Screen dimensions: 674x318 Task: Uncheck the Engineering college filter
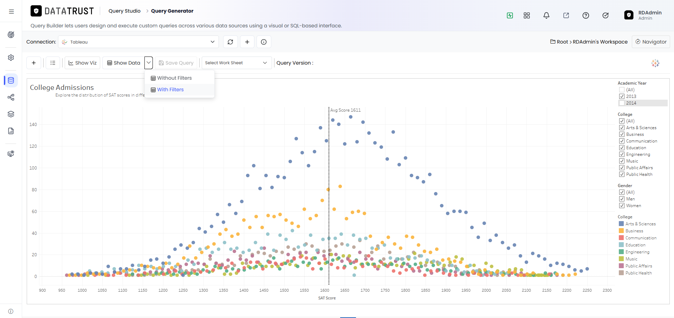(622, 154)
